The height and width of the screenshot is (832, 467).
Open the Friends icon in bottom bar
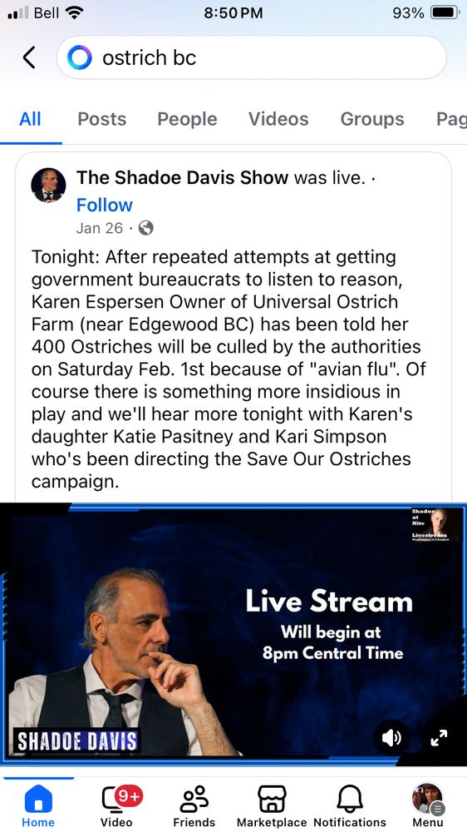coord(194,799)
